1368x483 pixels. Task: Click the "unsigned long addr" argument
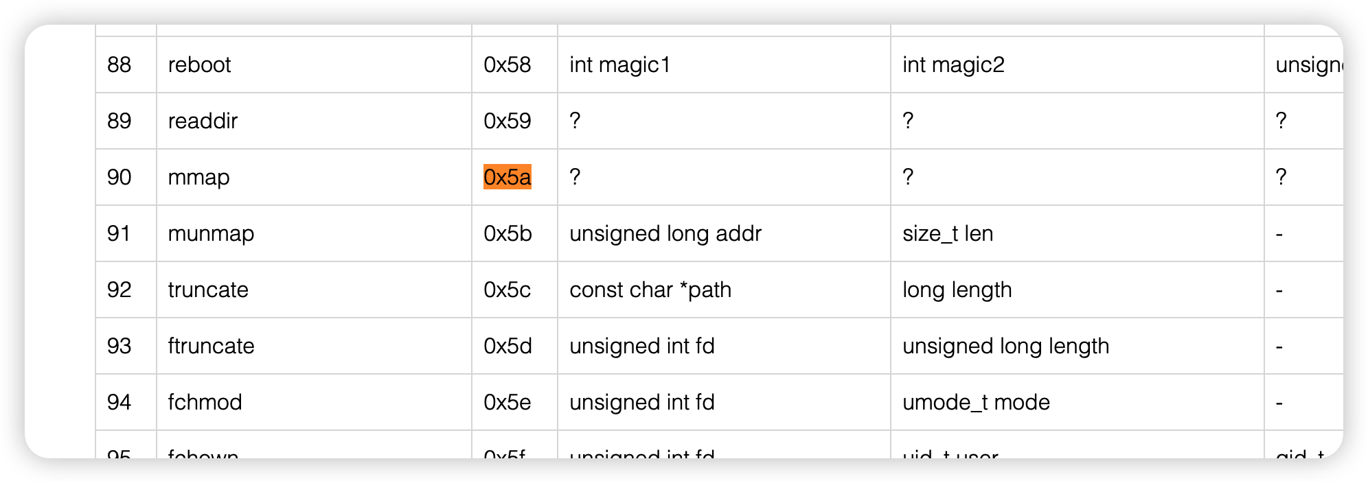point(665,233)
